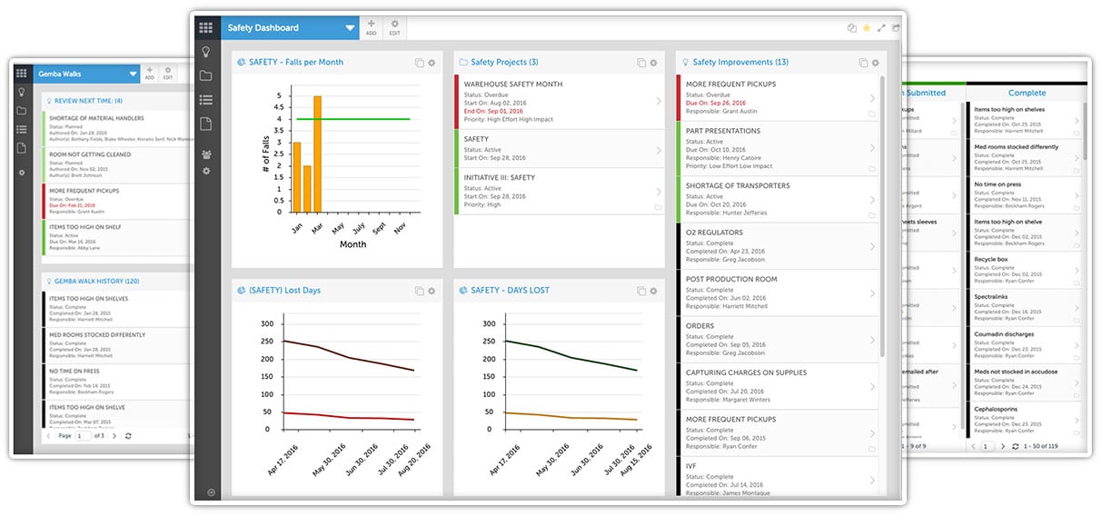Viewport: 1102px width, 516px height.
Task: Open the (SAFETY) Lost Days title link
Action: 284,291
